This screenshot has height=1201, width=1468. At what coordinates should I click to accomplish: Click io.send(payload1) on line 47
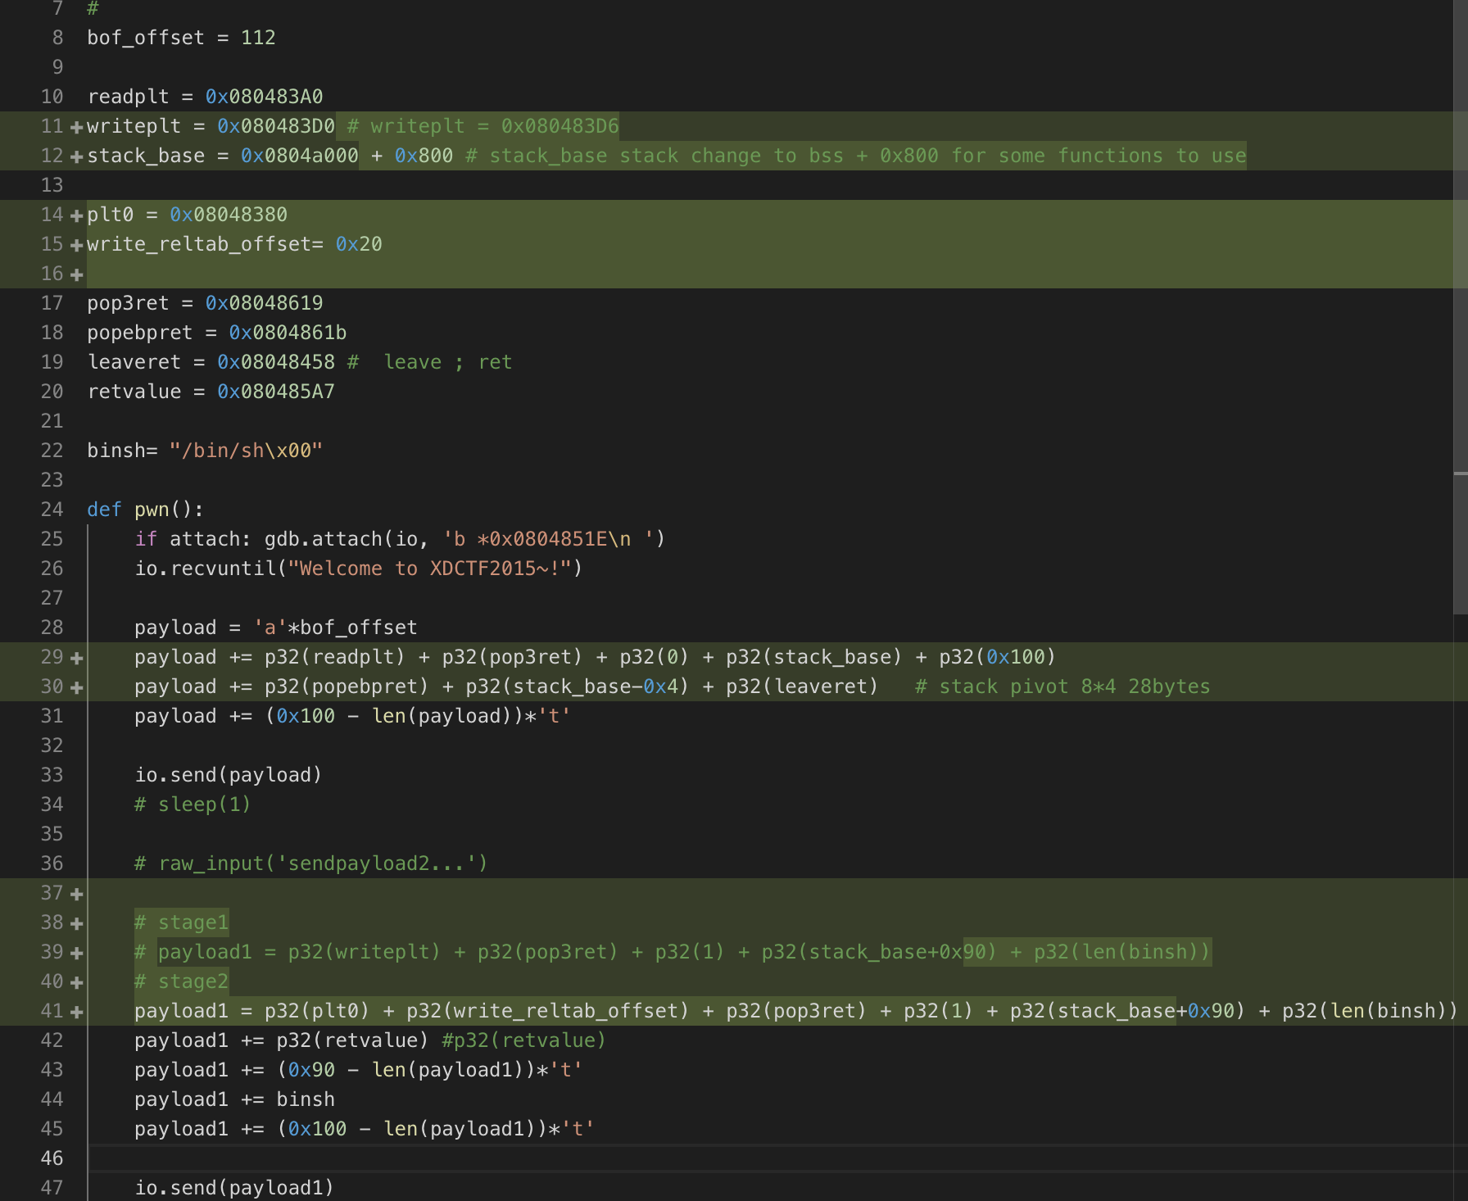pyautogui.click(x=234, y=1188)
